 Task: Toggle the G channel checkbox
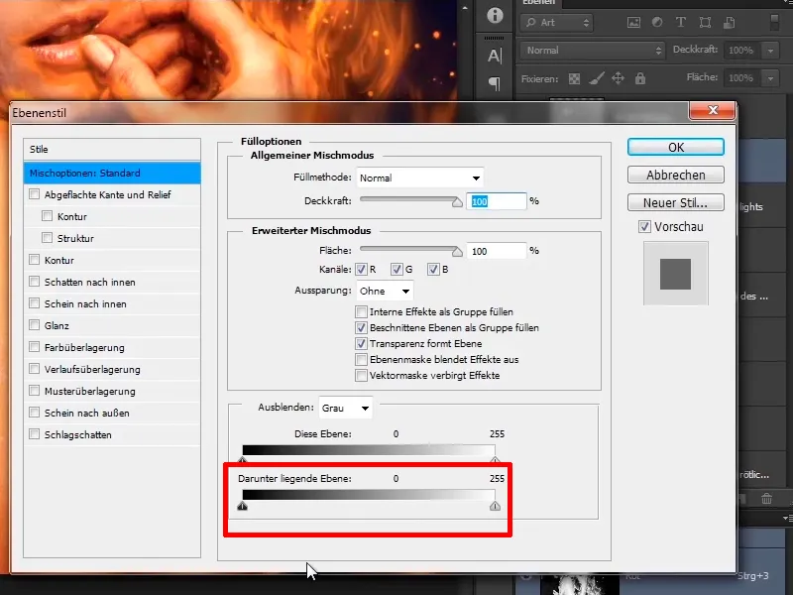[x=396, y=269]
